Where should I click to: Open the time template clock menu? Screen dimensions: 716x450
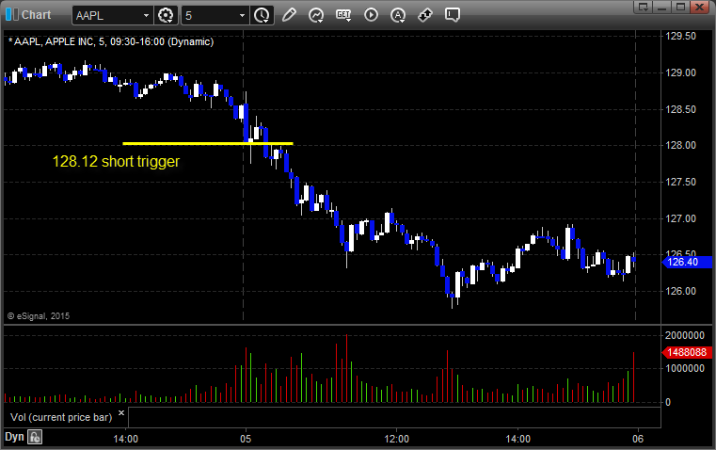(x=262, y=15)
